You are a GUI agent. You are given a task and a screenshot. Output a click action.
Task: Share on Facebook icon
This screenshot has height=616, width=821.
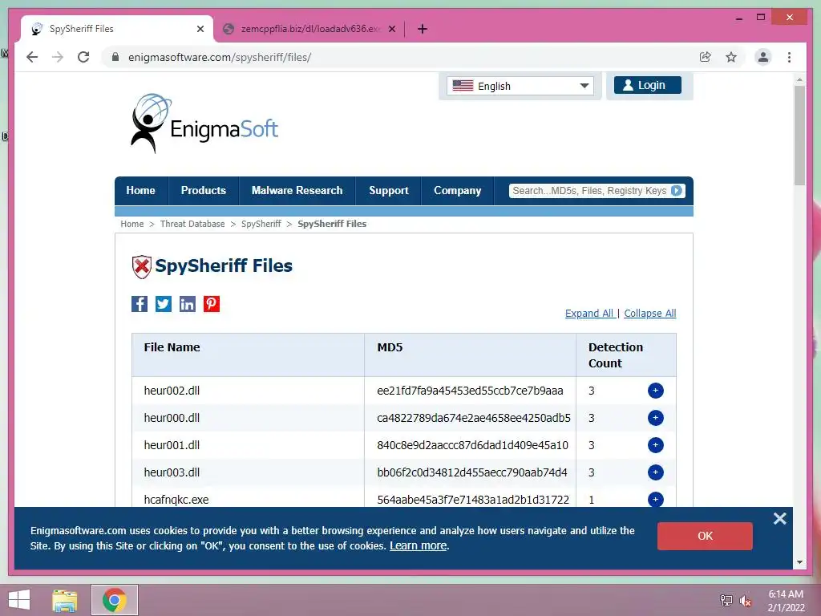[140, 304]
